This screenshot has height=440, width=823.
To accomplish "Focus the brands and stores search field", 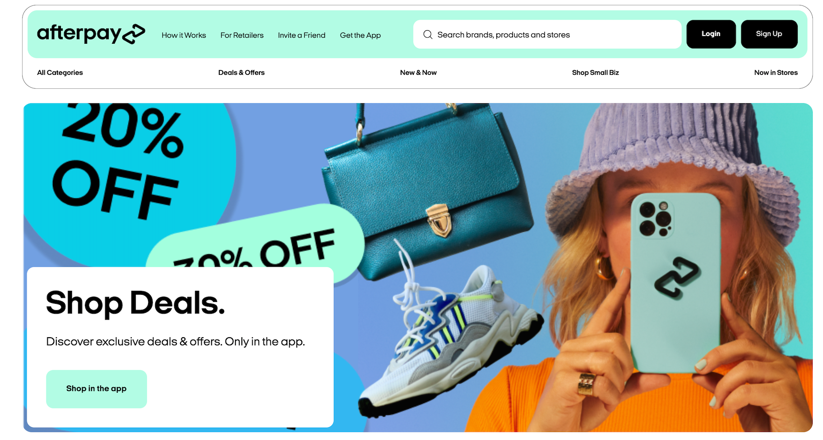I will click(x=547, y=34).
